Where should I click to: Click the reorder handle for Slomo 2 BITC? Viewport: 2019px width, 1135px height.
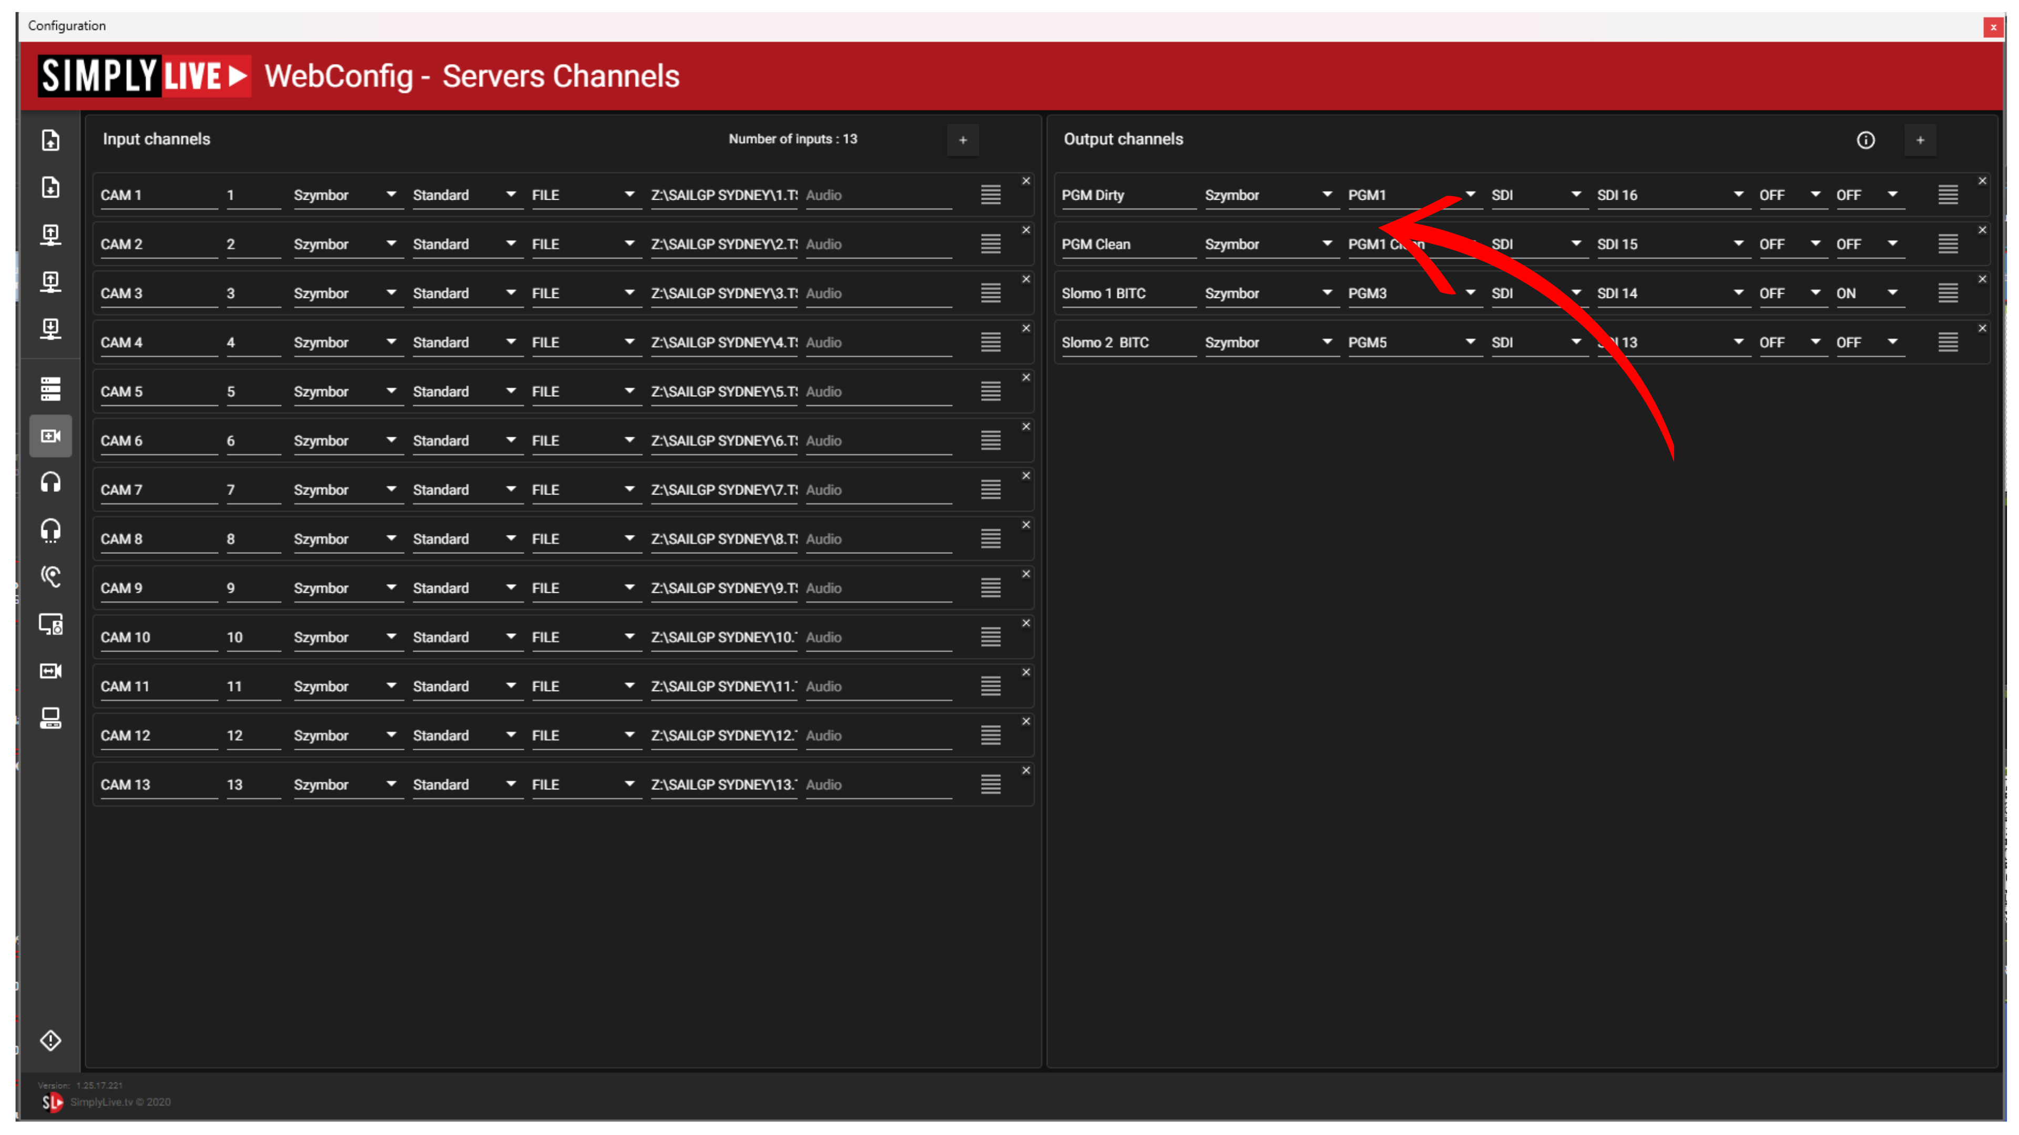click(x=1947, y=342)
